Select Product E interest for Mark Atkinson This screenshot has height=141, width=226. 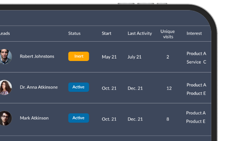196,121
